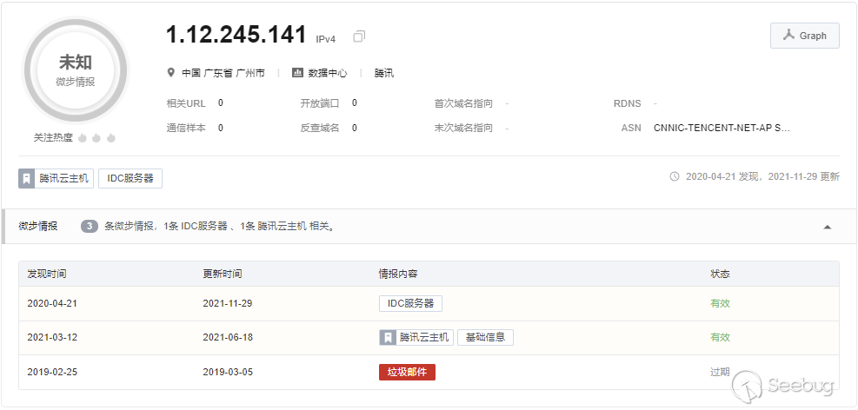Click the 未知 threat verdict circle
The image size is (858, 410).
(x=76, y=69)
